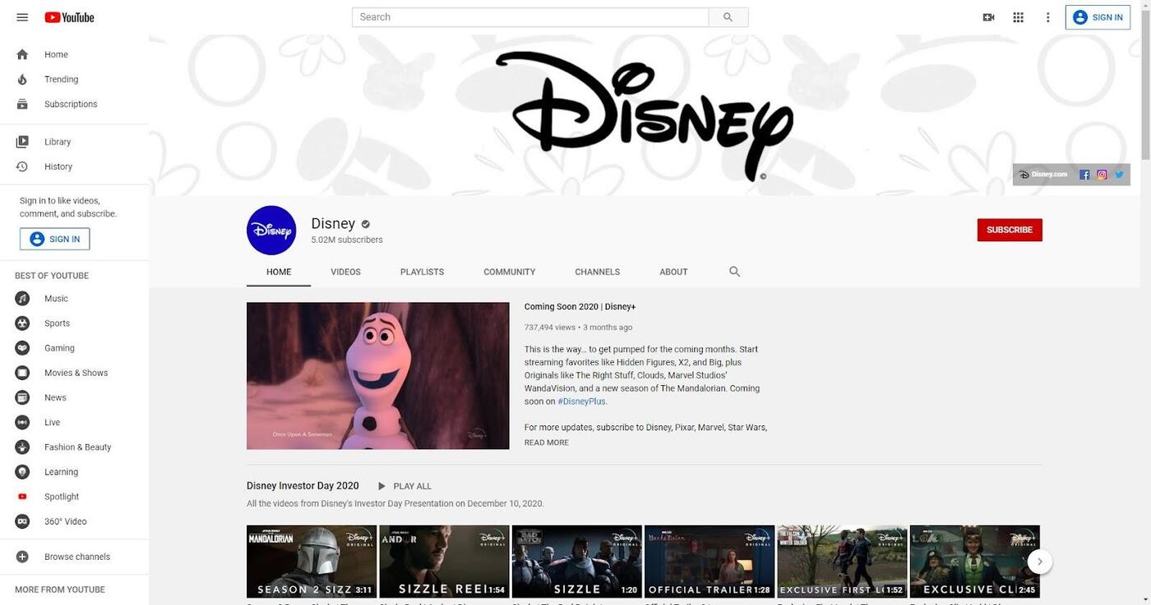This screenshot has width=1151, height=605.
Task: Click the Disney channel name
Action: pyautogui.click(x=333, y=223)
